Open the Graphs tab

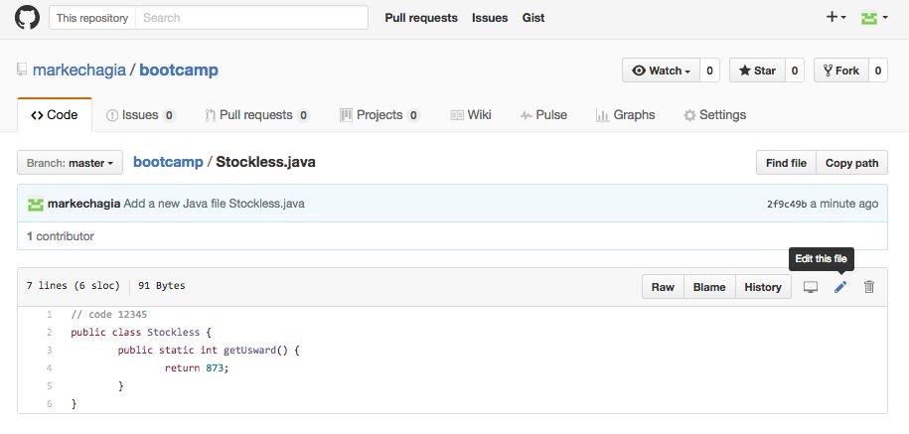[x=626, y=115]
